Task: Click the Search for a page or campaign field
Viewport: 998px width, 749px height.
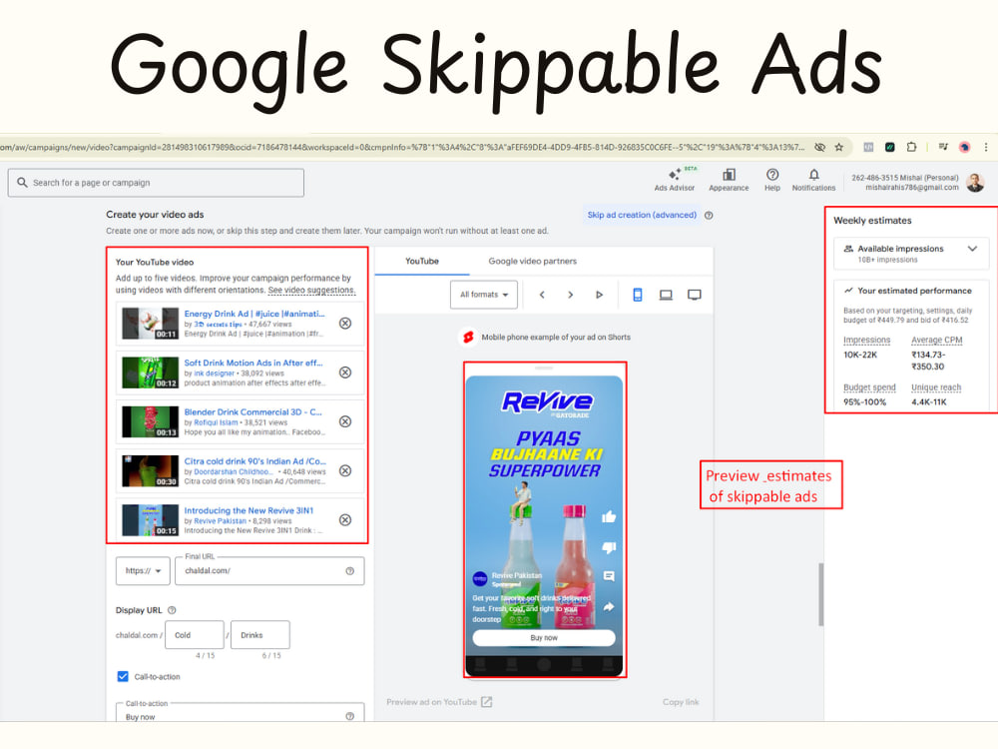Action: tap(156, 183)
